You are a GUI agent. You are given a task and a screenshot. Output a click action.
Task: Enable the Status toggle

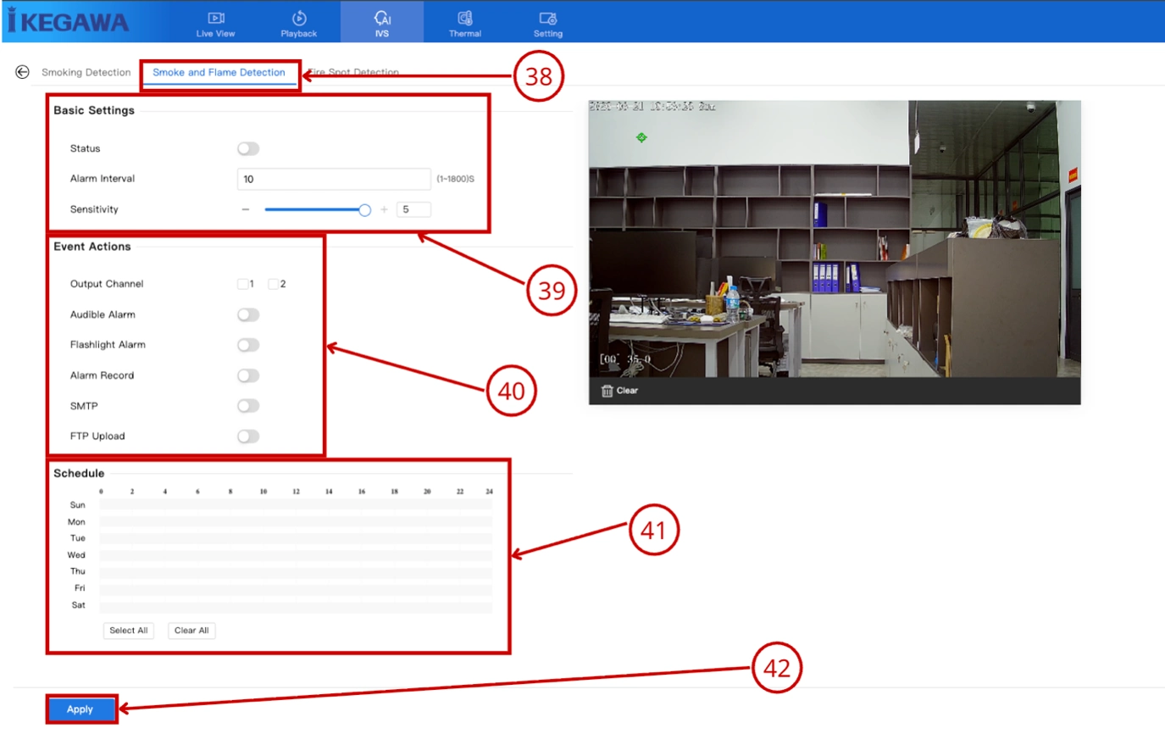[x=248, y=148]
